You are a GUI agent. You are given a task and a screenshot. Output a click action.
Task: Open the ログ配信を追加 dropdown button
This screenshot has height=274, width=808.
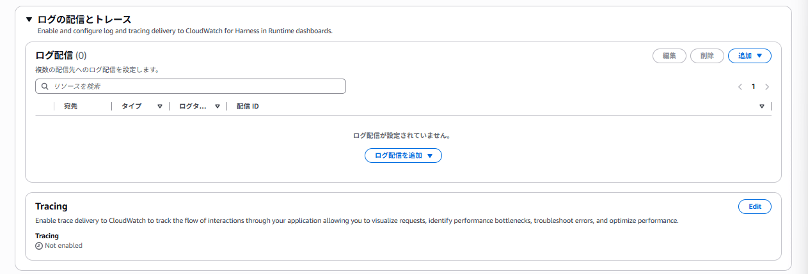click(x=403, y=155)
